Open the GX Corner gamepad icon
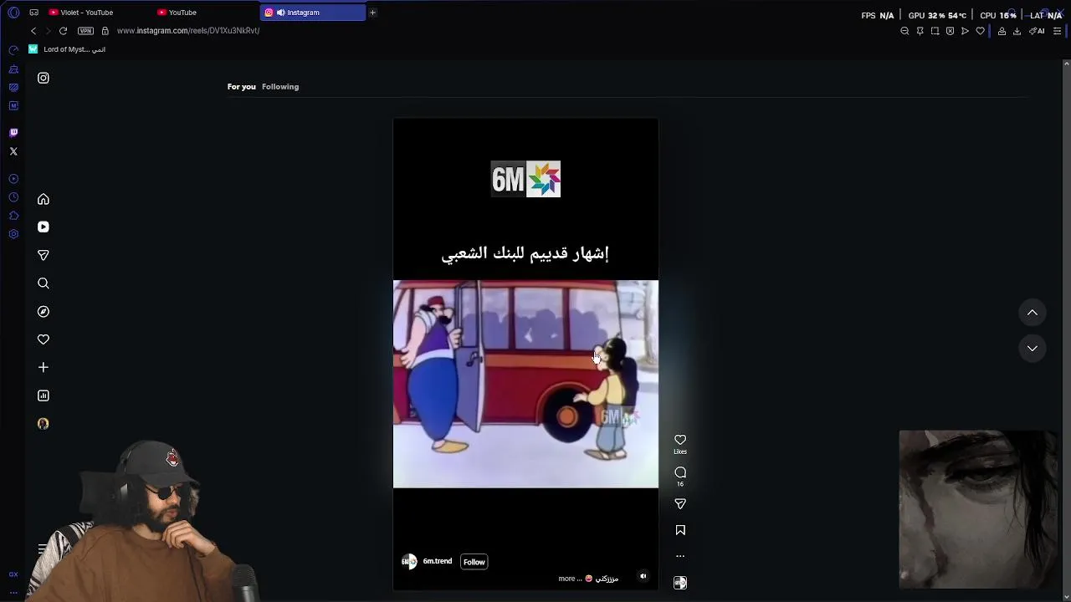 coord(33,13)
